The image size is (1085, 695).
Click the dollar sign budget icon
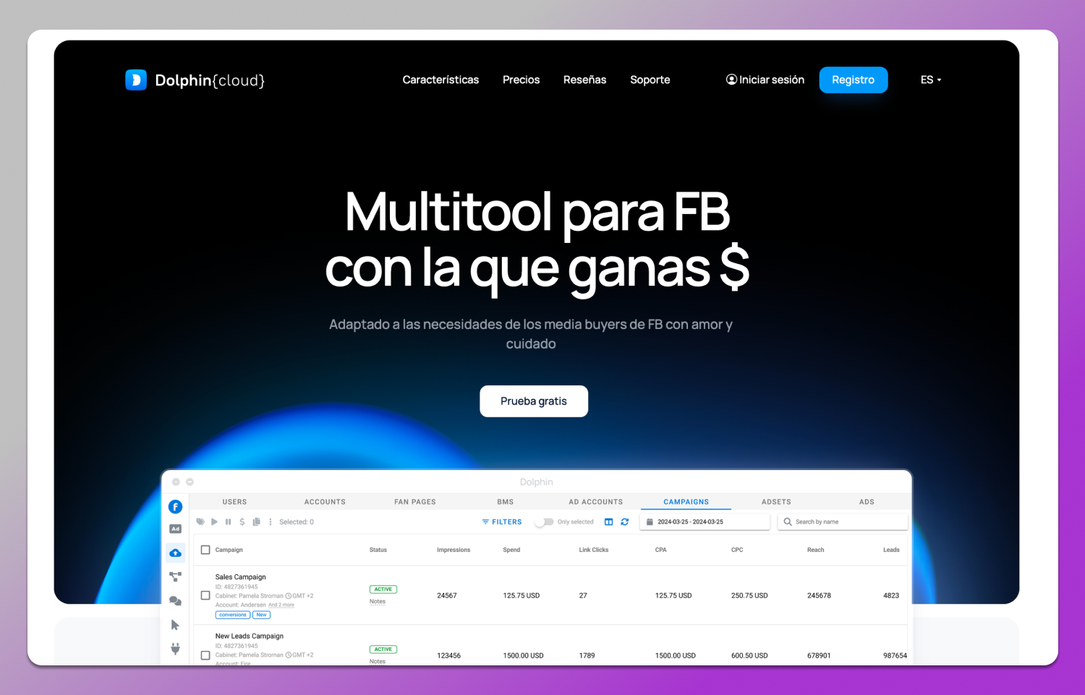(x=242, y=522)
